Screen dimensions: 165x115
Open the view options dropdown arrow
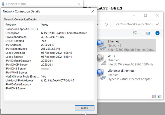click(x=140, y=33)
